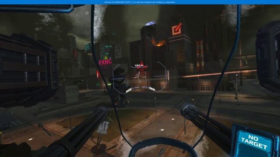The image size is (280, 157).
Task: Click the yellow warning triangle above PXNC
Action: (106, 58)
